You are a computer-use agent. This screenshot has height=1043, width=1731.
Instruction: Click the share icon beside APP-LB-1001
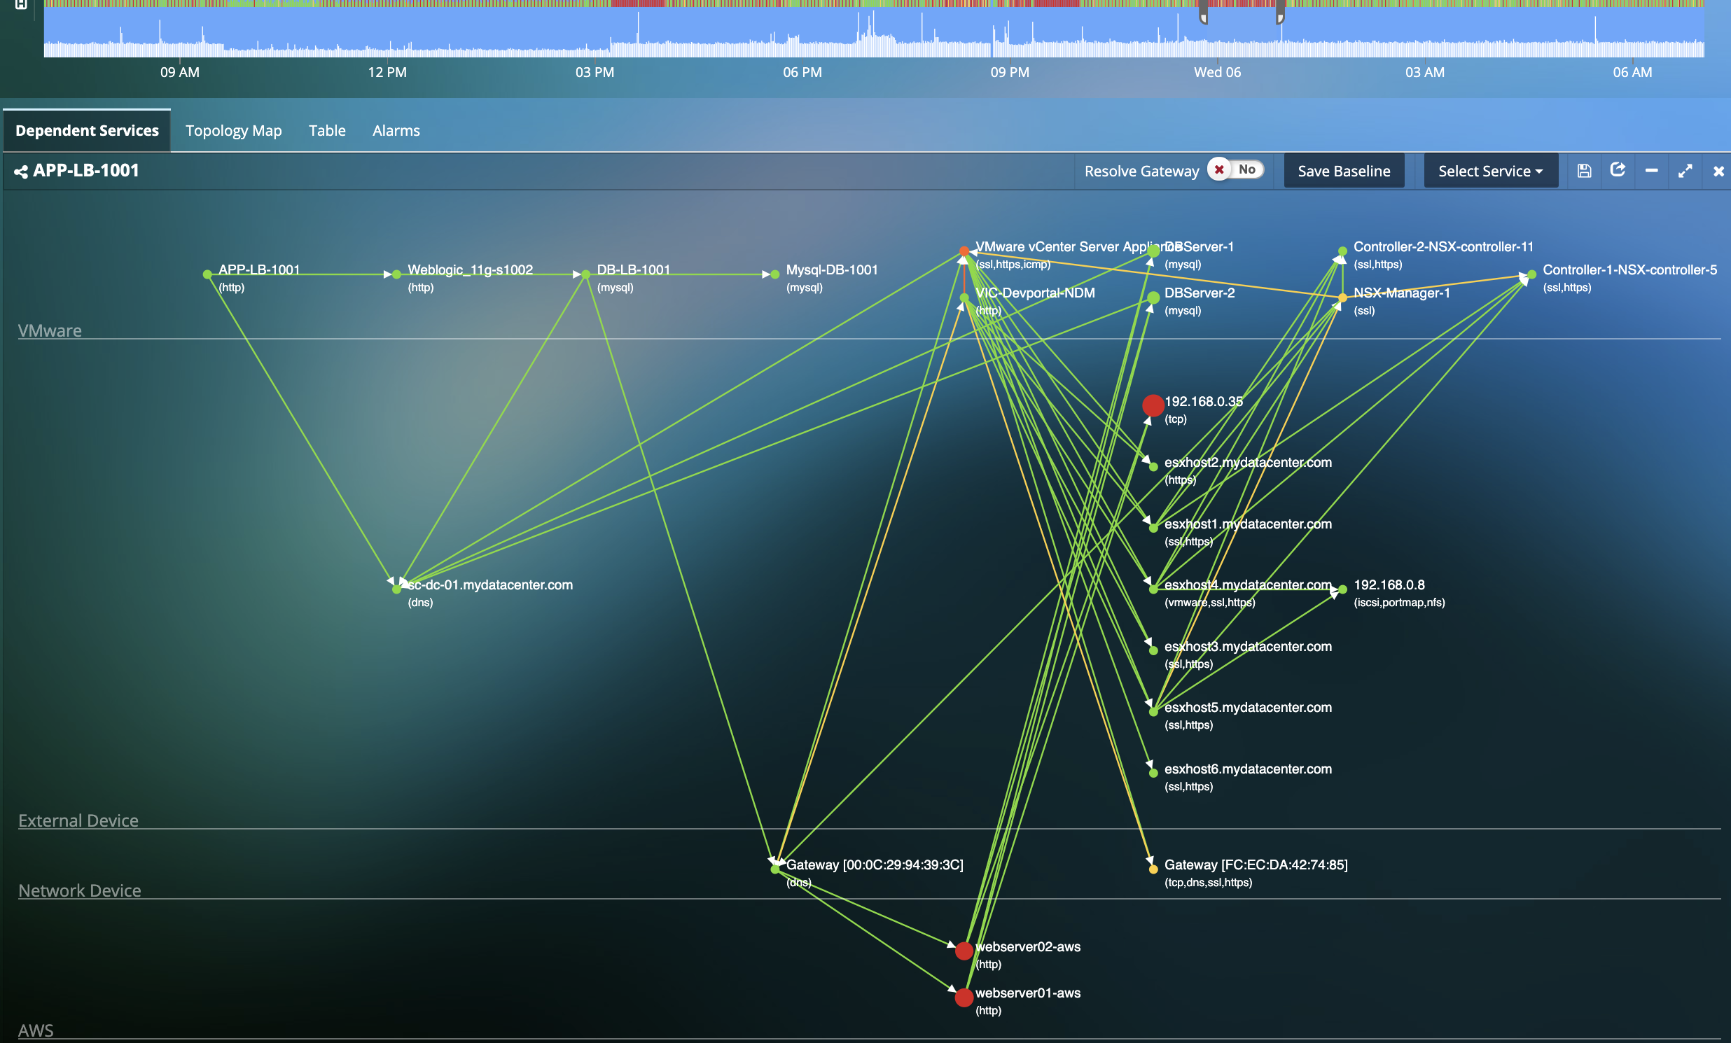[20, 171]
